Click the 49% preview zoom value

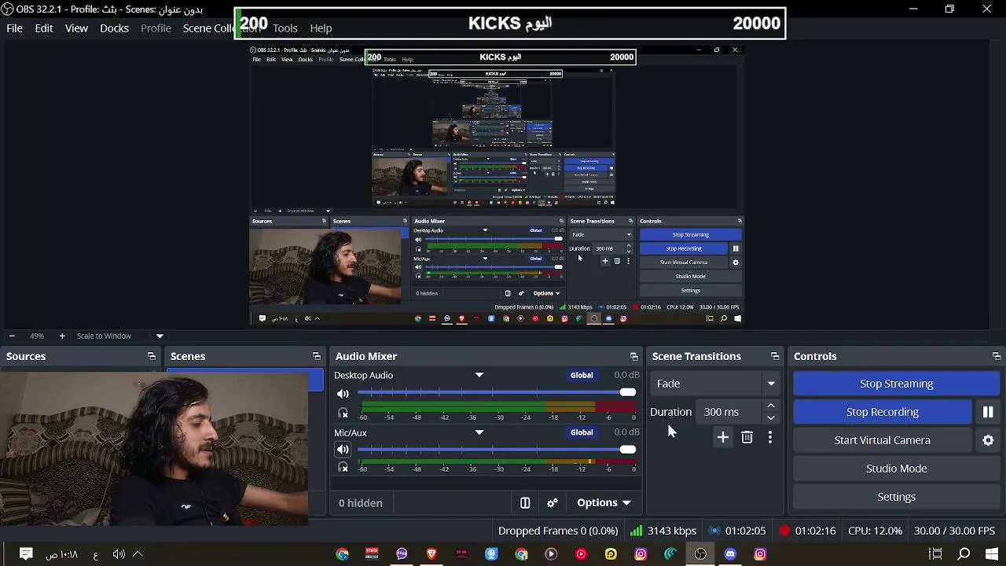[x=37, y=336]
